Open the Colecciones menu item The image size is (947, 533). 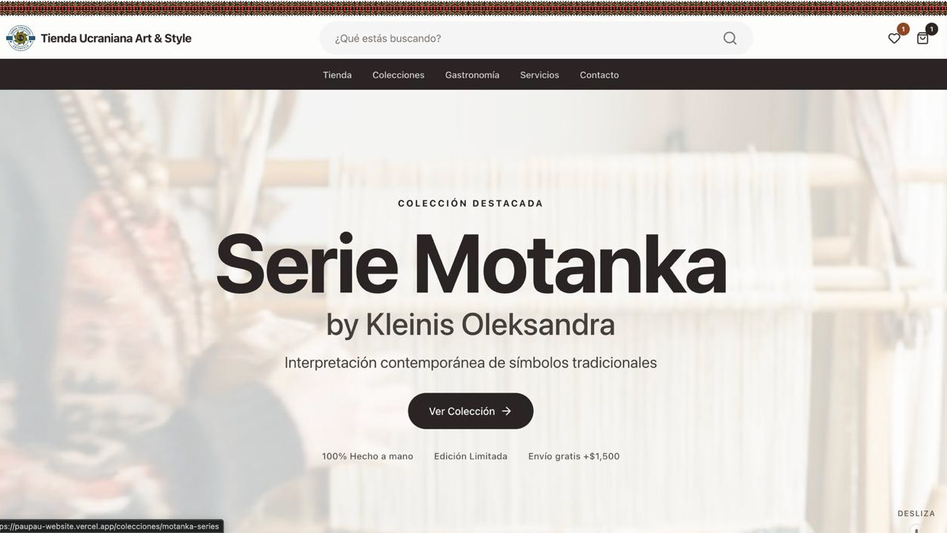pos(398,75)
